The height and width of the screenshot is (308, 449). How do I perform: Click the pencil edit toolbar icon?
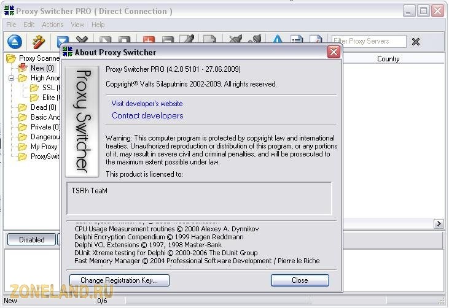tap(187, 40)
